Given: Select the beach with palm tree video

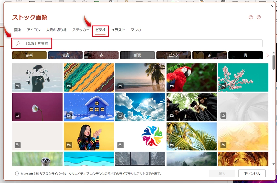Looking at the screenshot, I should tap(140, 77).
